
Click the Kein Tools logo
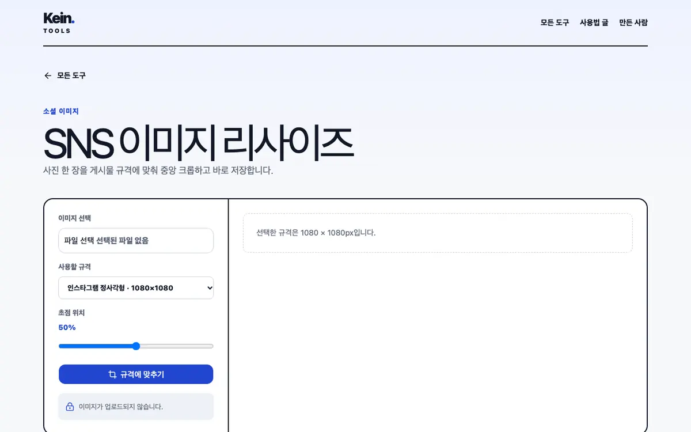click(x=59, y=22)
